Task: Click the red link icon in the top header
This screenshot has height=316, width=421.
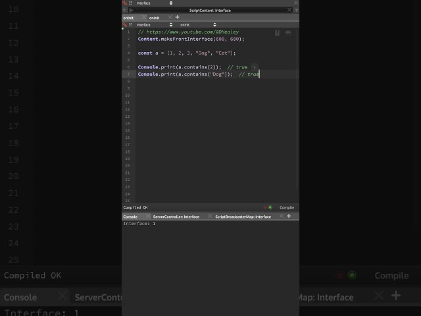Action: [124, 3]
